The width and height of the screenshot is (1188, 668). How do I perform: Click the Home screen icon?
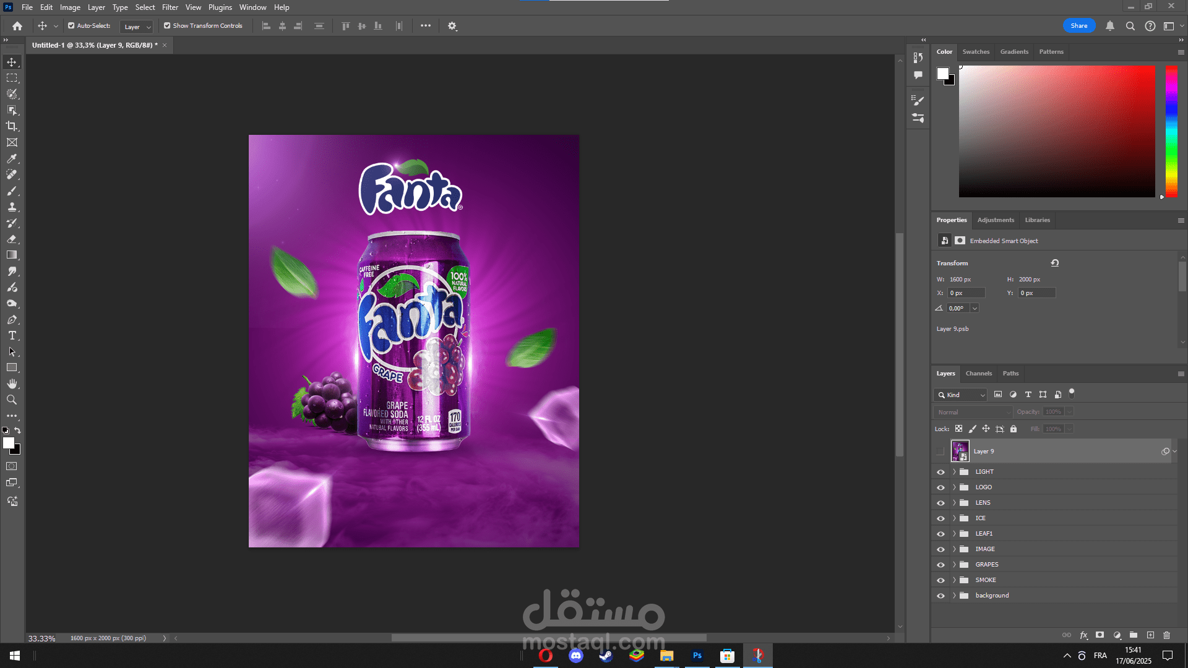point(17,26)
